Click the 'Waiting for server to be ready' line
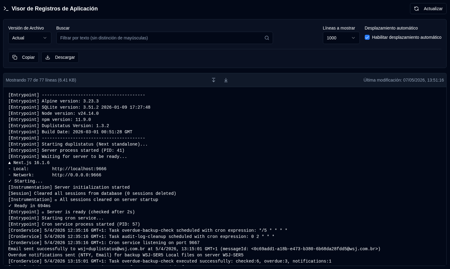The height and width of the screenshot is (269, 450). (68, 156)
